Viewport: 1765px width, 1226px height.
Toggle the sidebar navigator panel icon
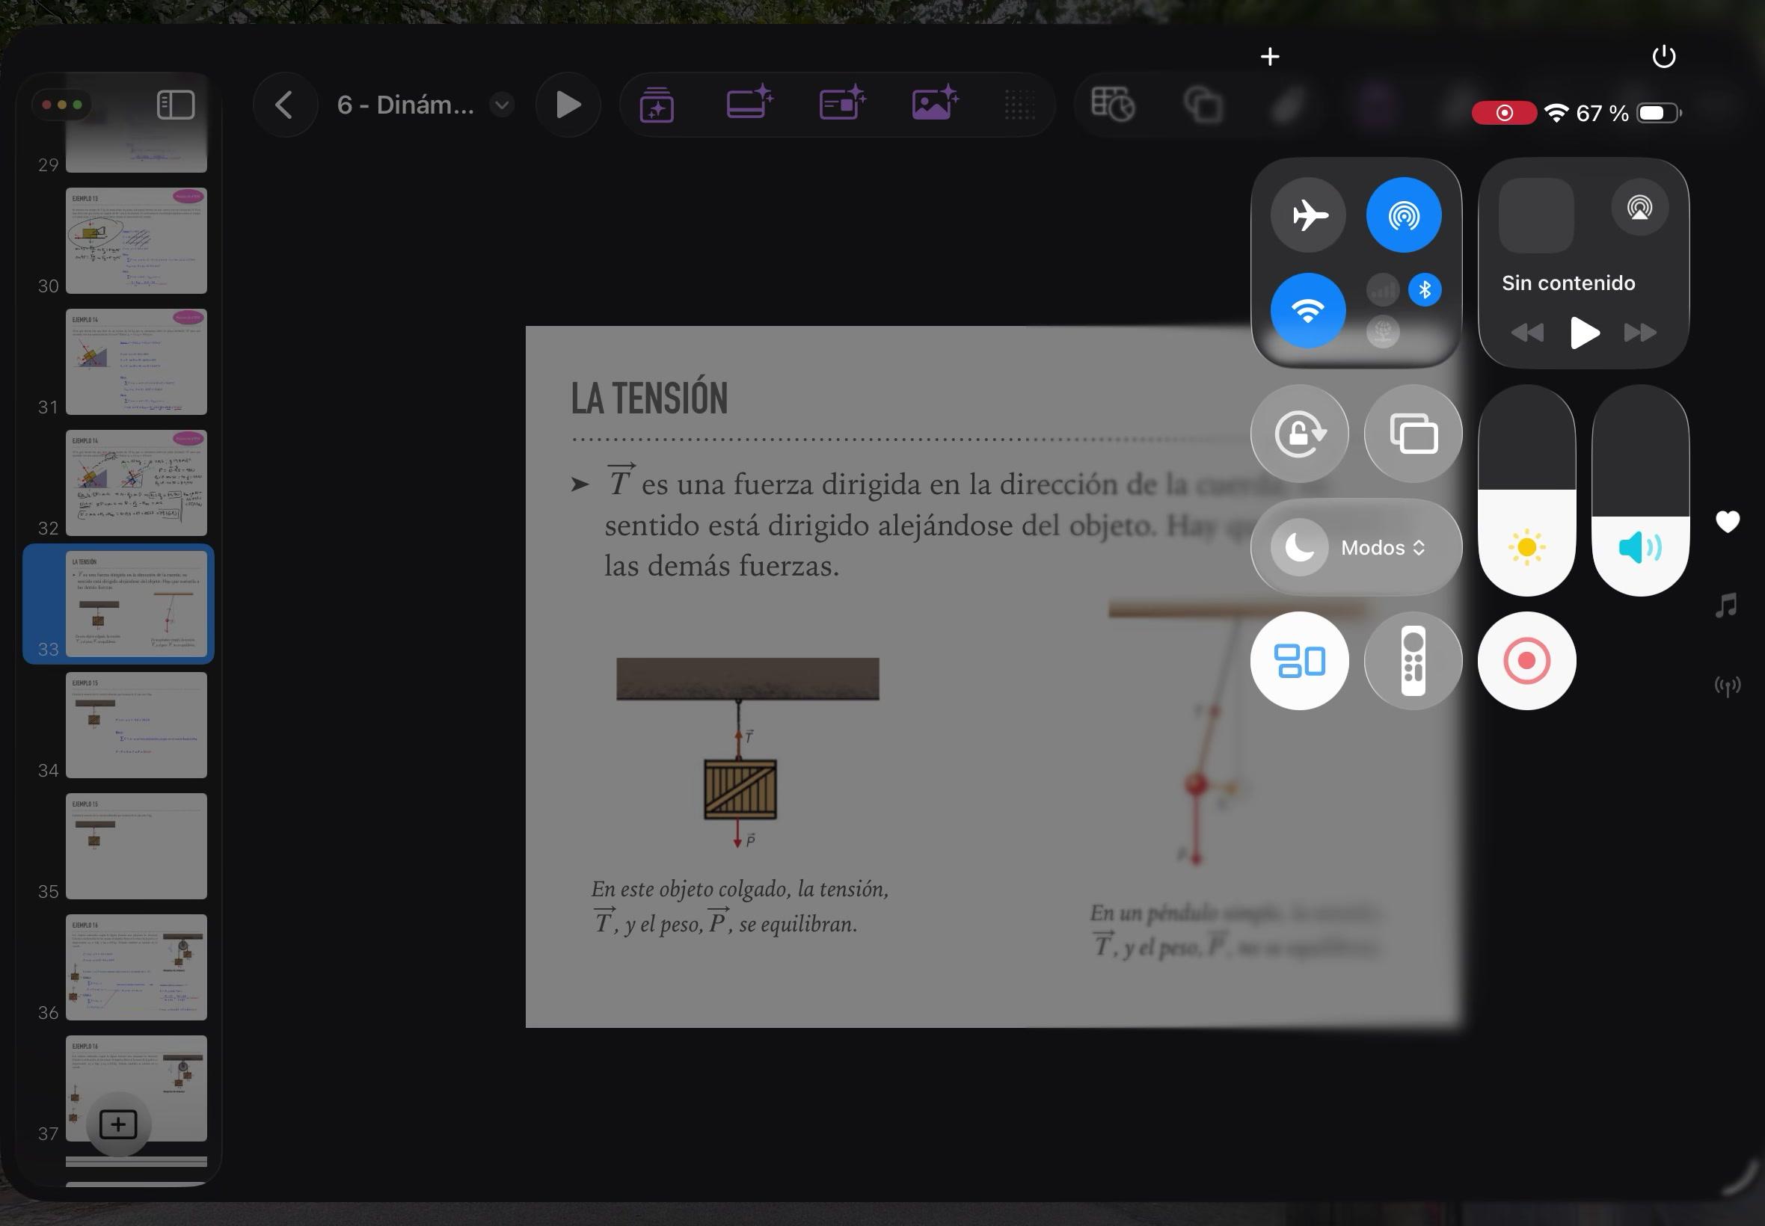coord(175,105)
